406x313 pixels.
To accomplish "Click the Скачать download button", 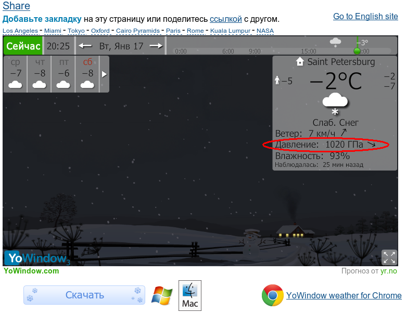I will click(84, 295).
